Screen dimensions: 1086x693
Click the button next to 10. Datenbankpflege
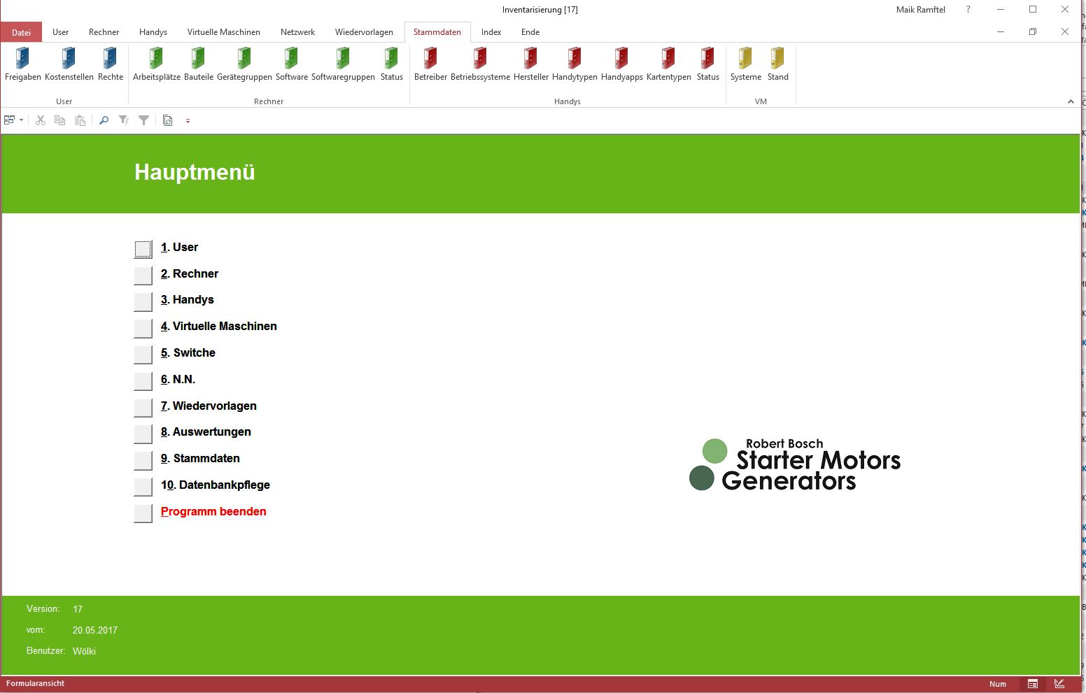tap(143, 487)
